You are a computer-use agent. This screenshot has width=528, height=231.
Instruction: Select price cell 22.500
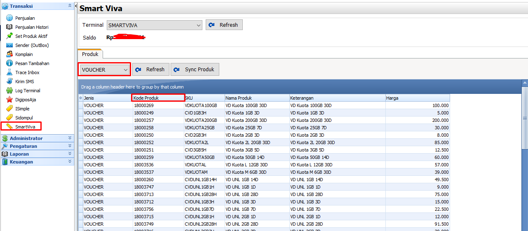[418, 209]
